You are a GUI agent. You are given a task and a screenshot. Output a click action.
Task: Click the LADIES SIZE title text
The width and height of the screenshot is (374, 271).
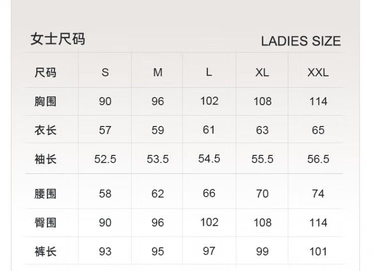(301, 41)
